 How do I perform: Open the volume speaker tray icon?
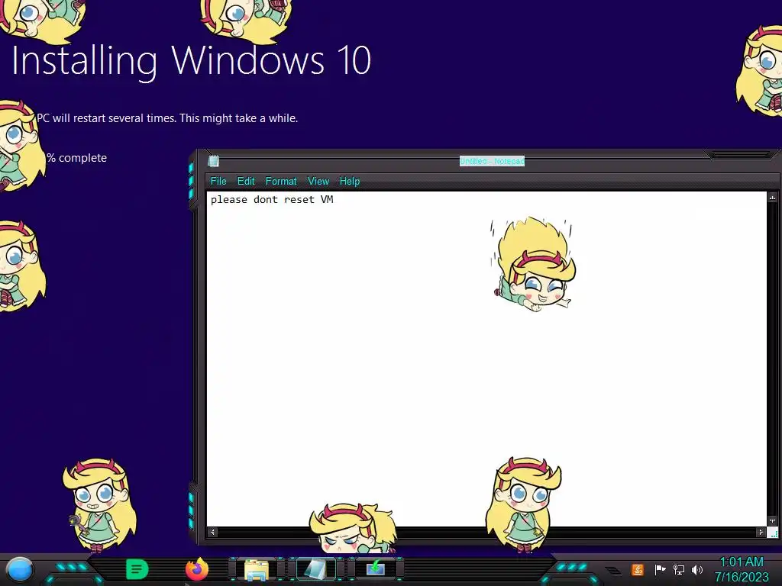[x=697, y=569]
